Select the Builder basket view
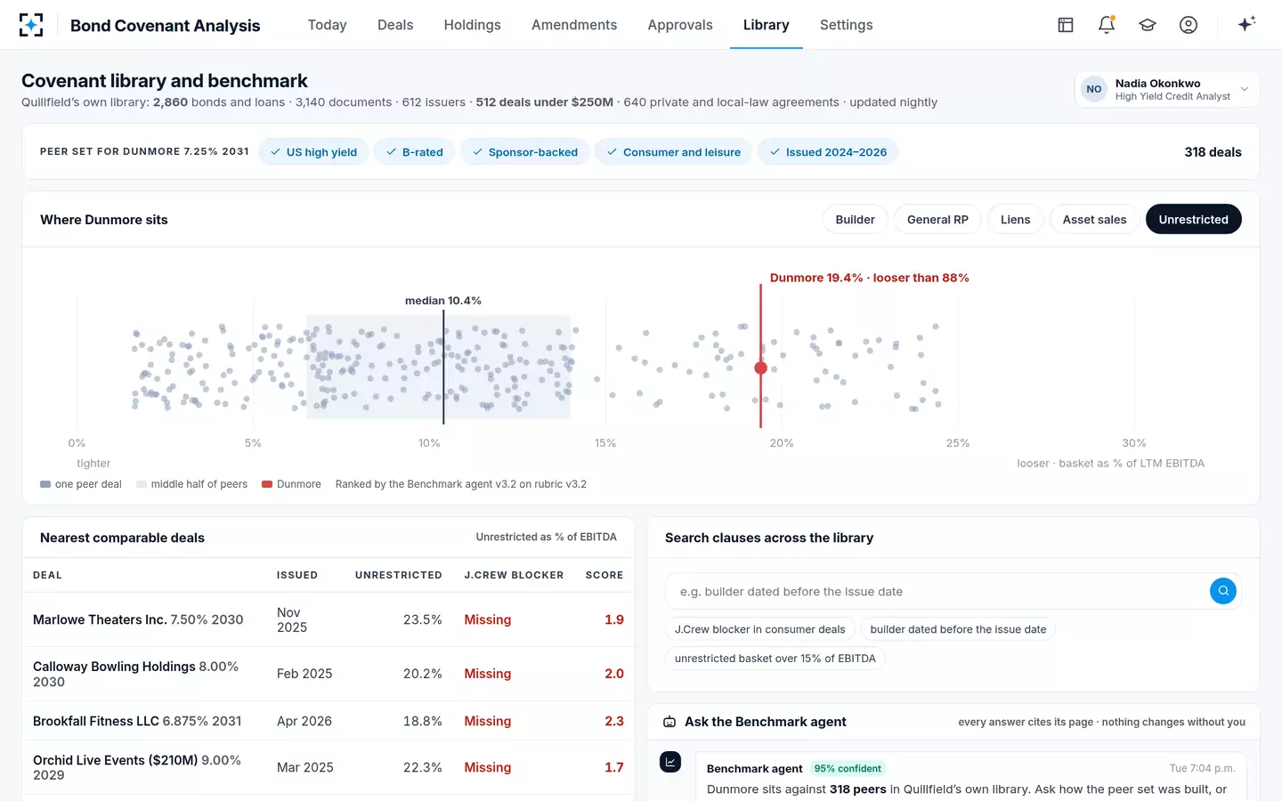The image size is (1282, 801). click(x=855, y=220)
